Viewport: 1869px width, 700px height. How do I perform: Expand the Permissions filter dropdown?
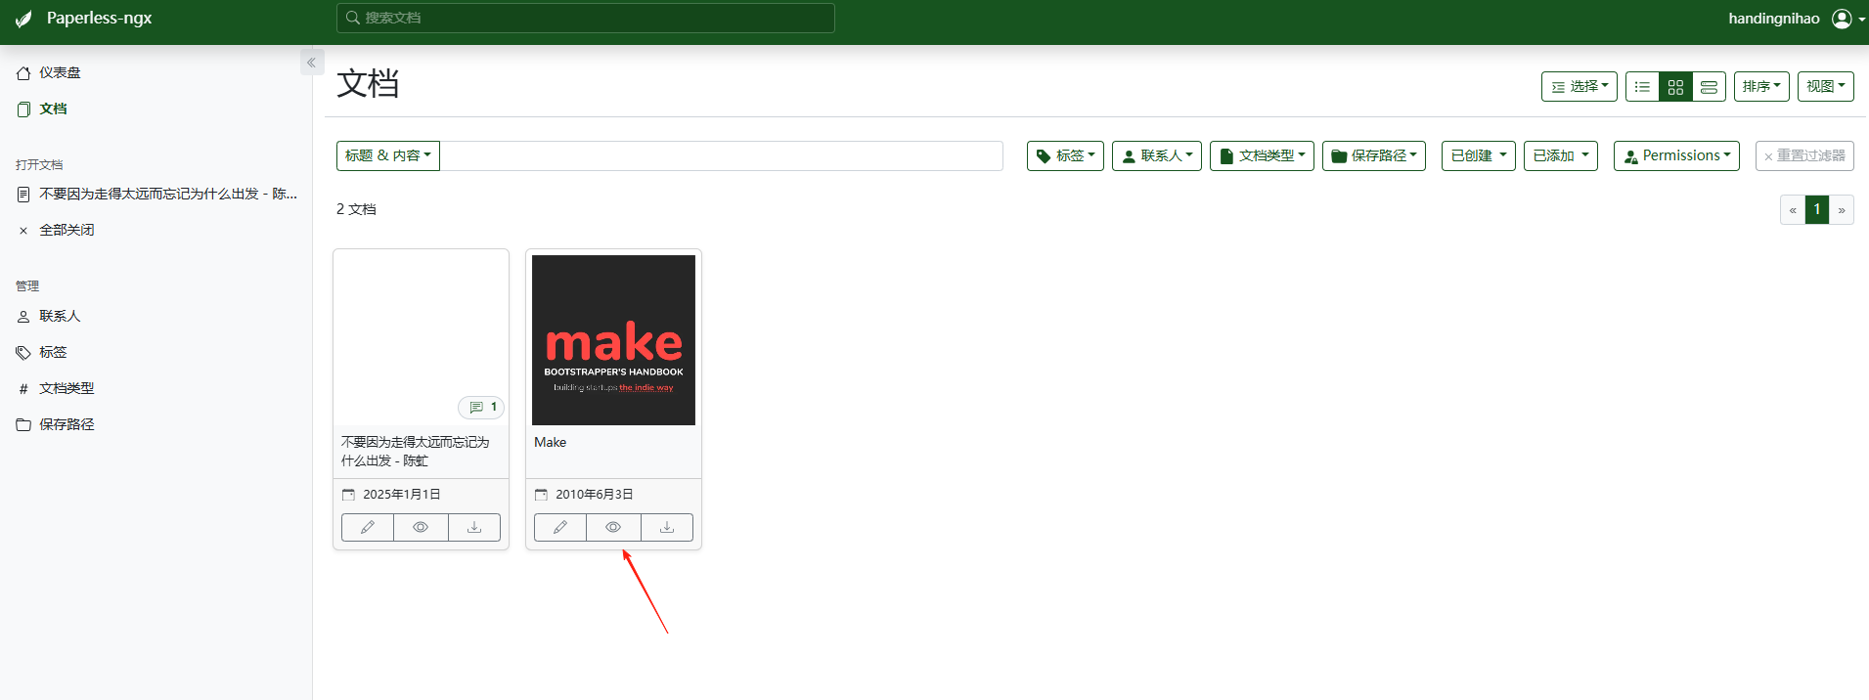pos(1676,155)
